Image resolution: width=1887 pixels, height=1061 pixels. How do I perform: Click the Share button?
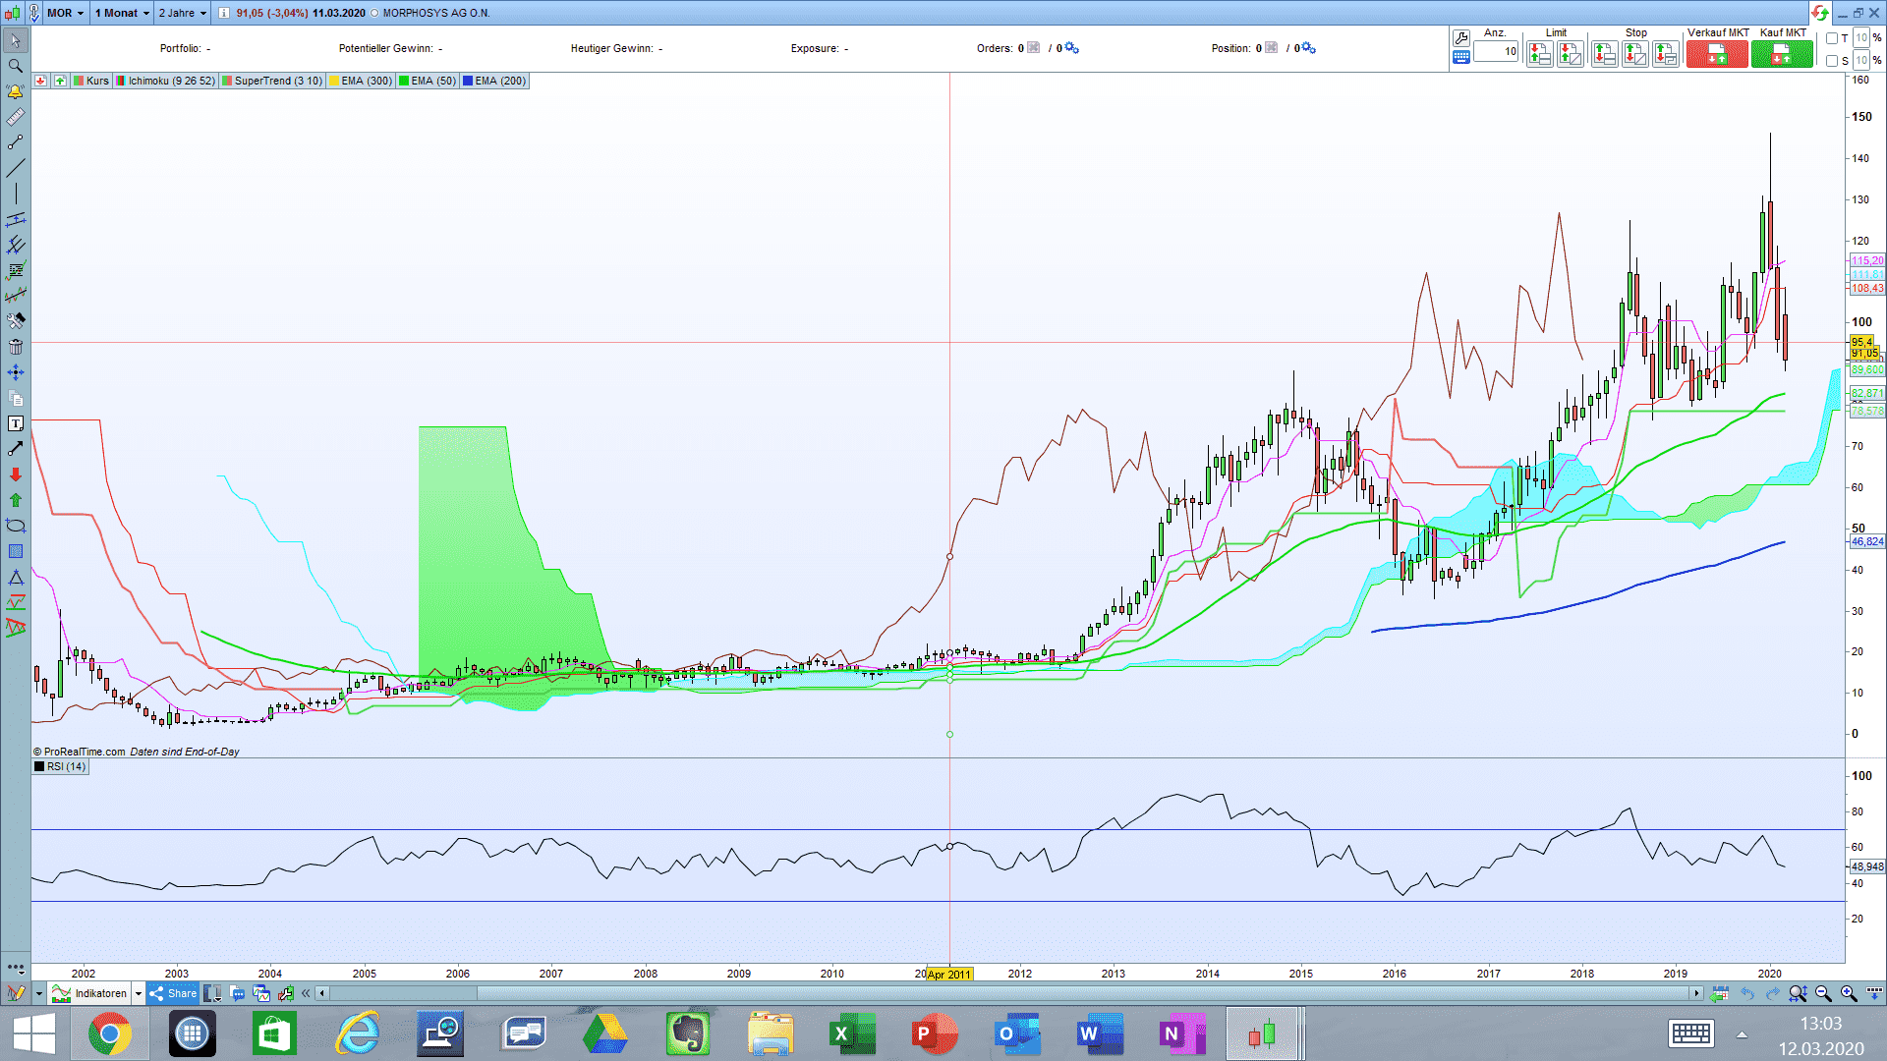(x=174, y=993)
